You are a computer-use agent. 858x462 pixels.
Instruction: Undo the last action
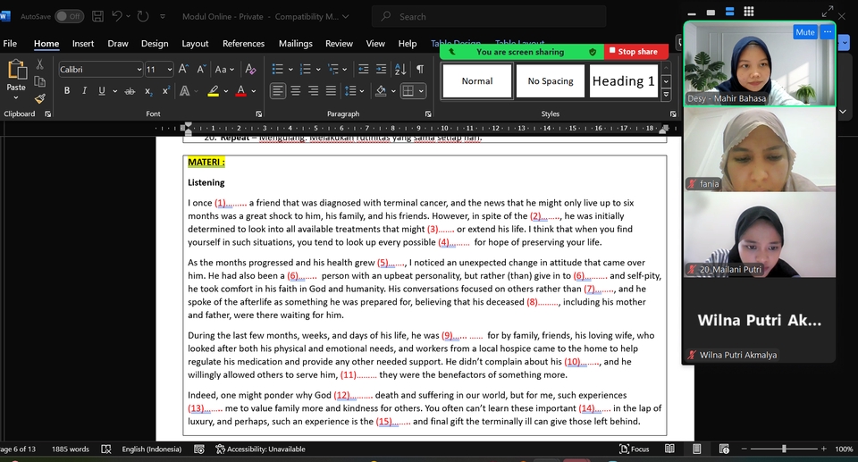click(x=116, y=16)
